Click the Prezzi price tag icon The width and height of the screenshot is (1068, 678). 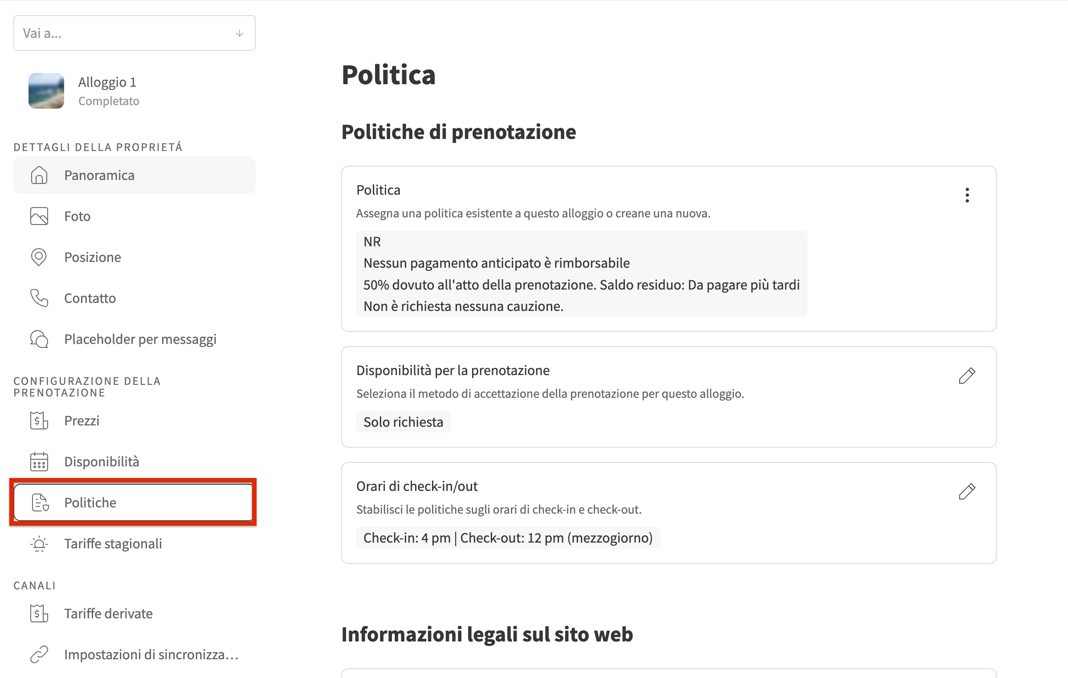39,421
